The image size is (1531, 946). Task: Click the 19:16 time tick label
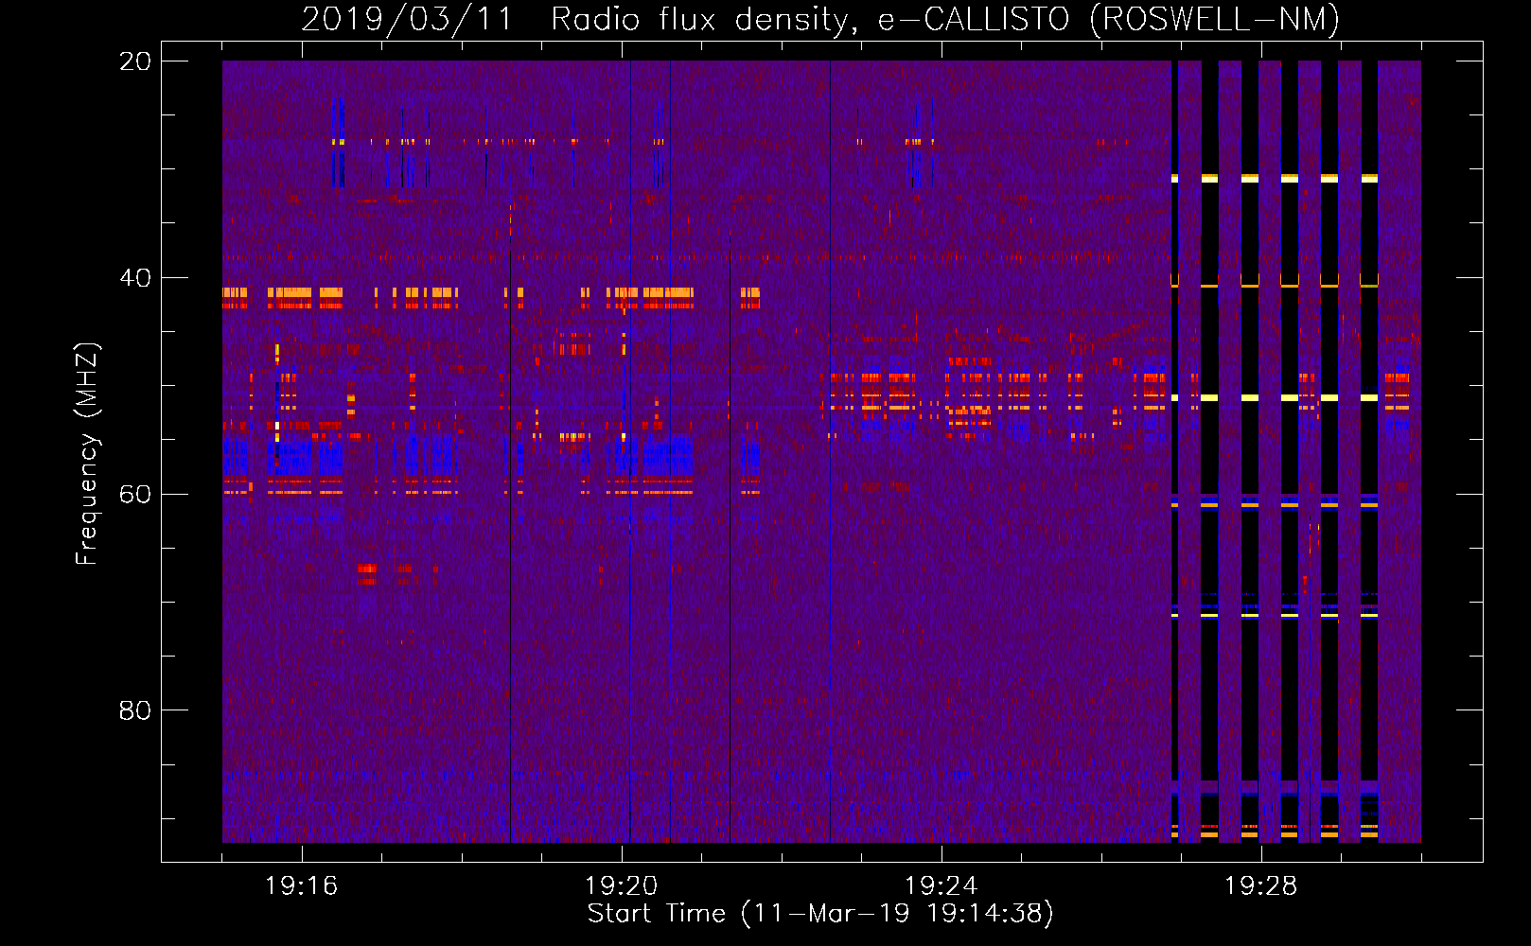(x=302, y=886)
